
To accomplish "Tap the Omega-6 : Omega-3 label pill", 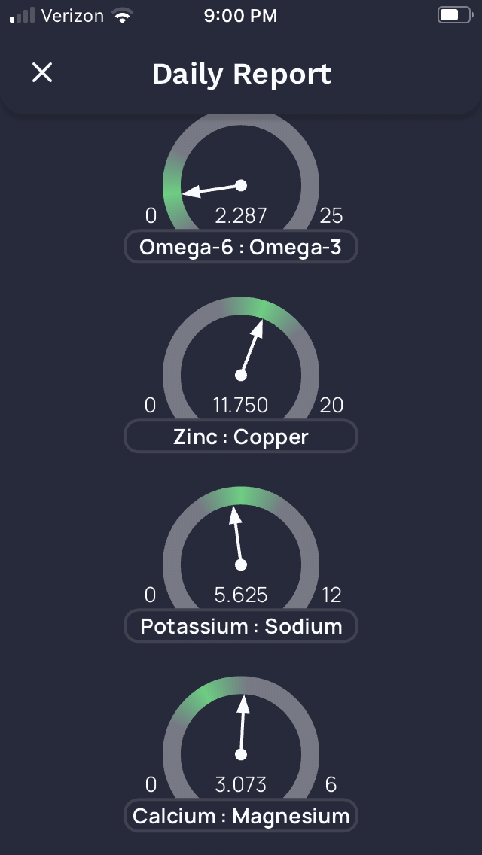I will pyautogui.click(x=241, y=247).
